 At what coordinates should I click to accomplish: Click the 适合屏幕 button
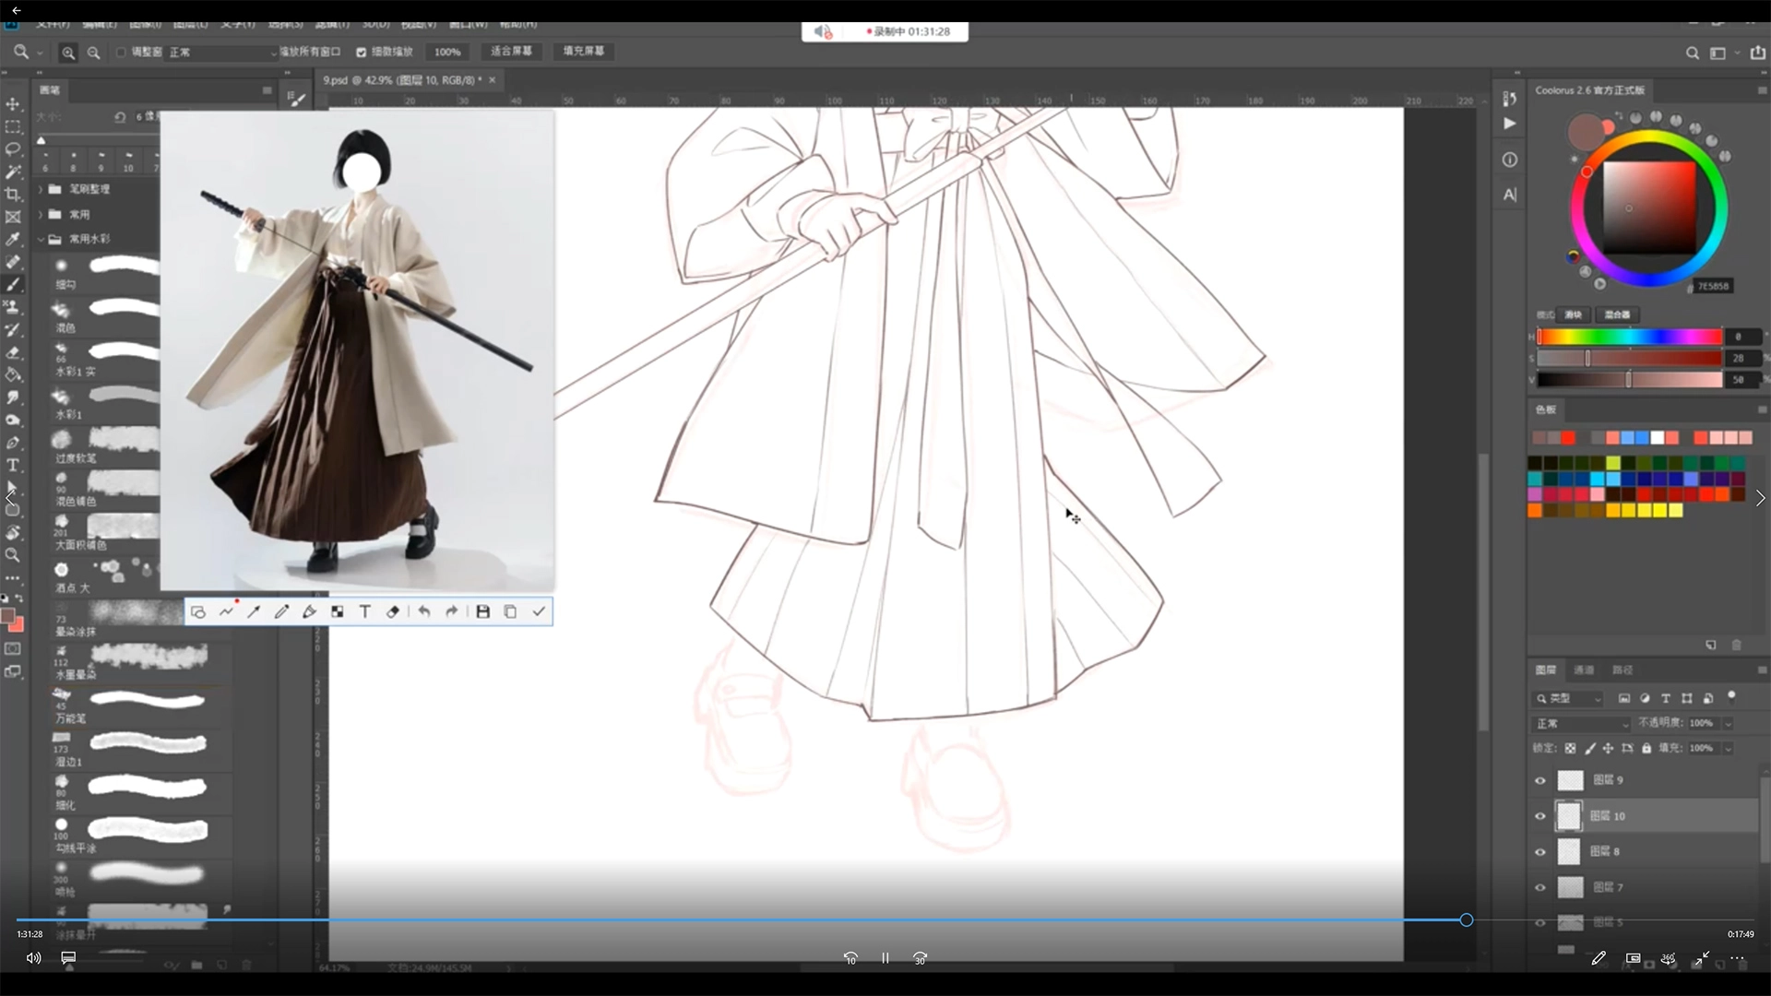click(x=510, y=52)
